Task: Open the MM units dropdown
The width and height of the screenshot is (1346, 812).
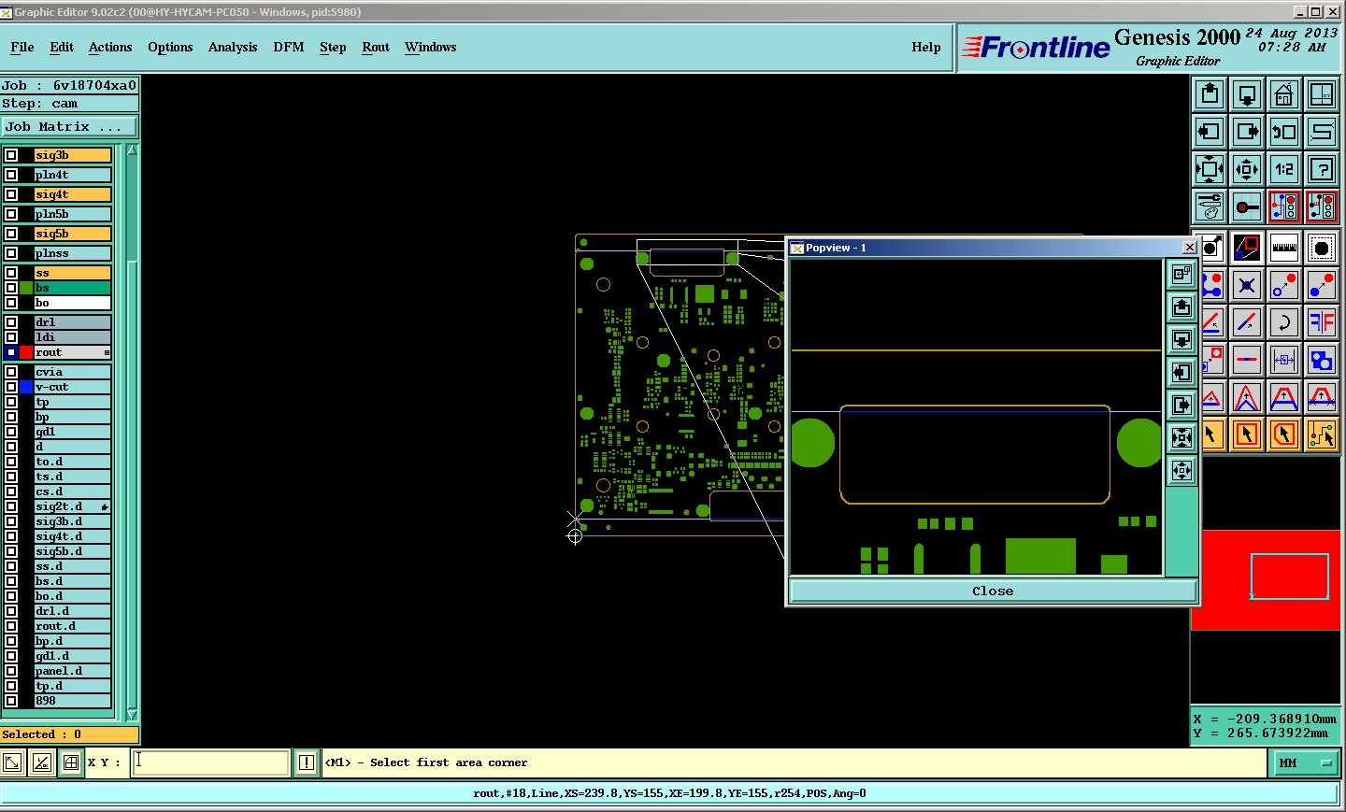Action: pos(1304,762)
